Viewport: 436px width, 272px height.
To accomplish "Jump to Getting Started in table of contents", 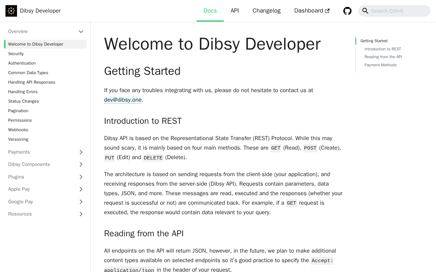I will point(374,41).
